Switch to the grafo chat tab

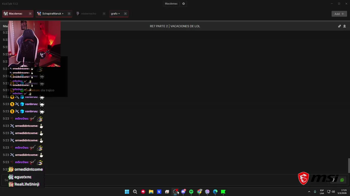[119, 14]
